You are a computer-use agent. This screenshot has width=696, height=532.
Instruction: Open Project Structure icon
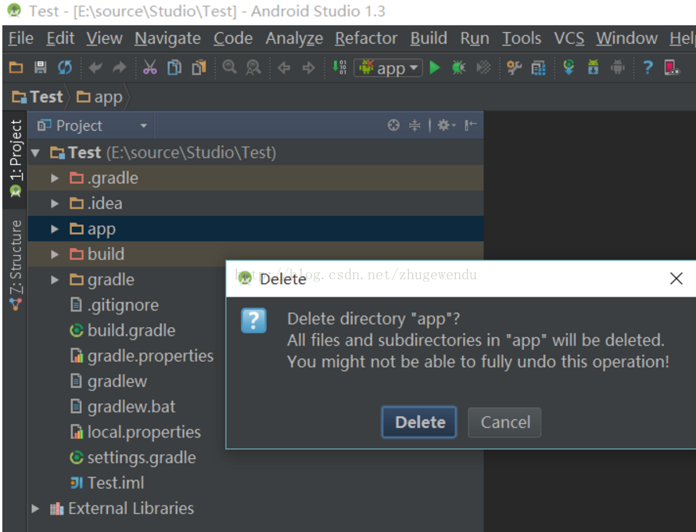click(x=539, y=67)
